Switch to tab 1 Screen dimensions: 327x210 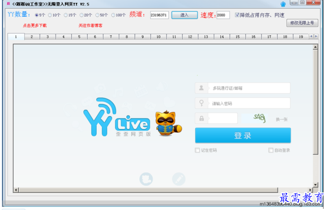click(16, 37)
